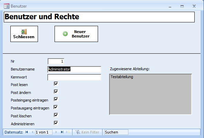Click the 'Zugewiesene Abteilung:' label
The height and width of the screenshot is (138, 204).
point(130,69)
